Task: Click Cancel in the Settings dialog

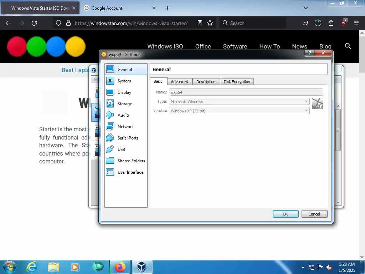Action: click(x=314, y=214)
